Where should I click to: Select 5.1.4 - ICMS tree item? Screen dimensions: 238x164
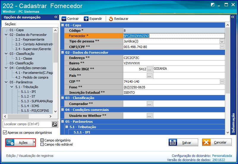(x=30, y=106)
